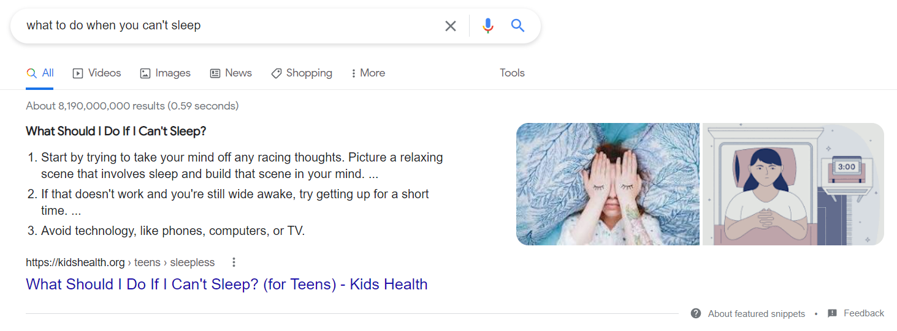
Task: Open the three-dot menu beside the kidshealth.org URL
Action: coord(234,262)
